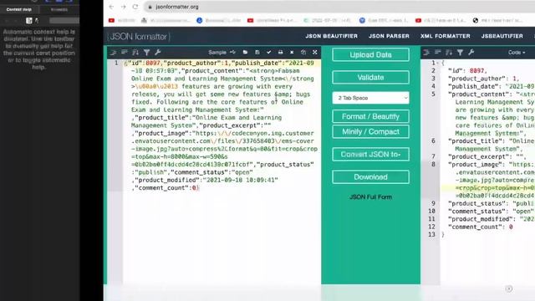Click the browser back arrow
The width and height of the screenshot is (535, 301).
pyautogui.click(x=111, y=7)
